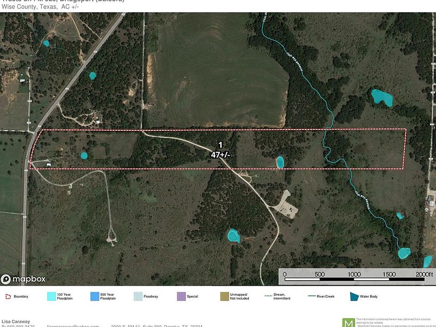Click the tract label '1 47+/-'
Viewport: 436px width, 327px height.
click(x=220, y=150)
